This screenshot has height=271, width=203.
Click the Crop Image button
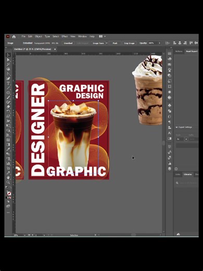click(x=129, y=43)
